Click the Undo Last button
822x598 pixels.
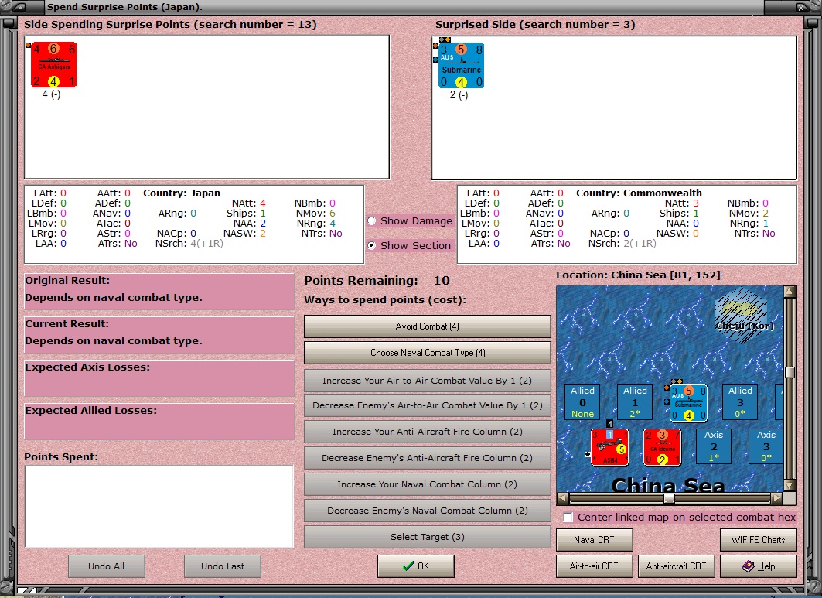coord(223,566)
